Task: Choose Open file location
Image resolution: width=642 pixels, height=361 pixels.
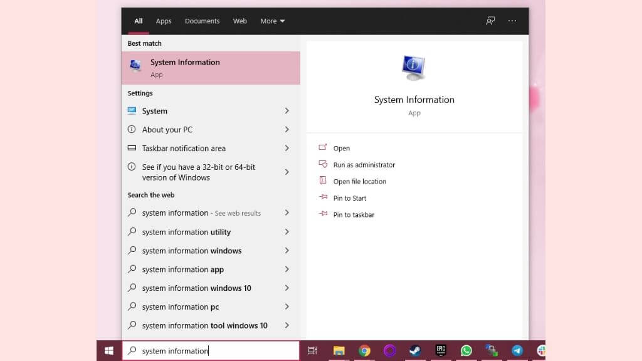Action: pos(359,182)
